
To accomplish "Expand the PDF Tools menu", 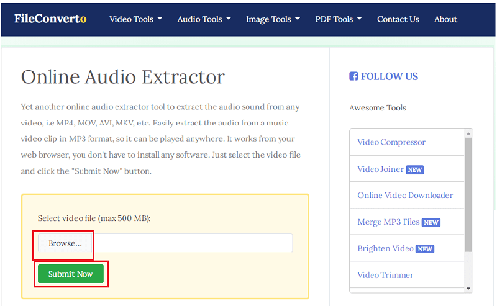I will pyautogui.click(x=338, y=19).
